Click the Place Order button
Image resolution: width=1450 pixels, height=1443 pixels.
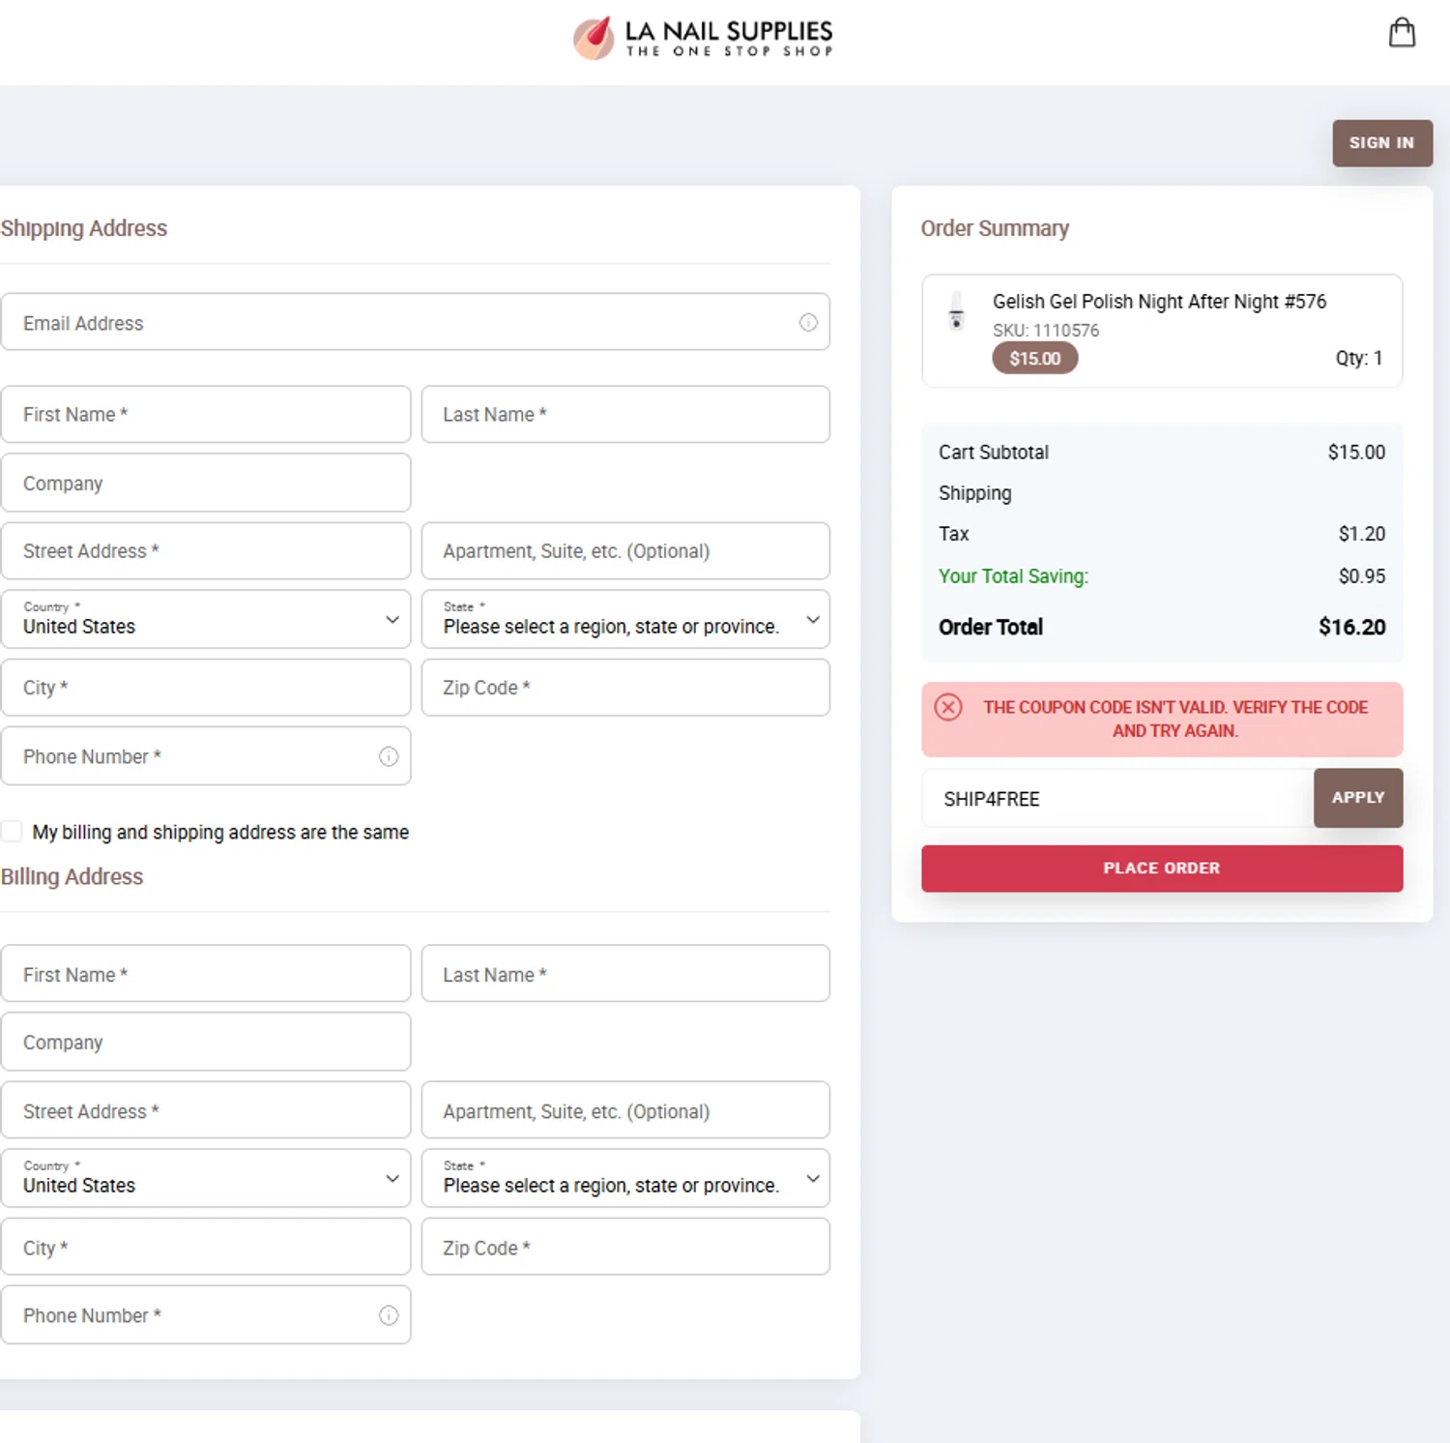click(x=1162, y=869)
